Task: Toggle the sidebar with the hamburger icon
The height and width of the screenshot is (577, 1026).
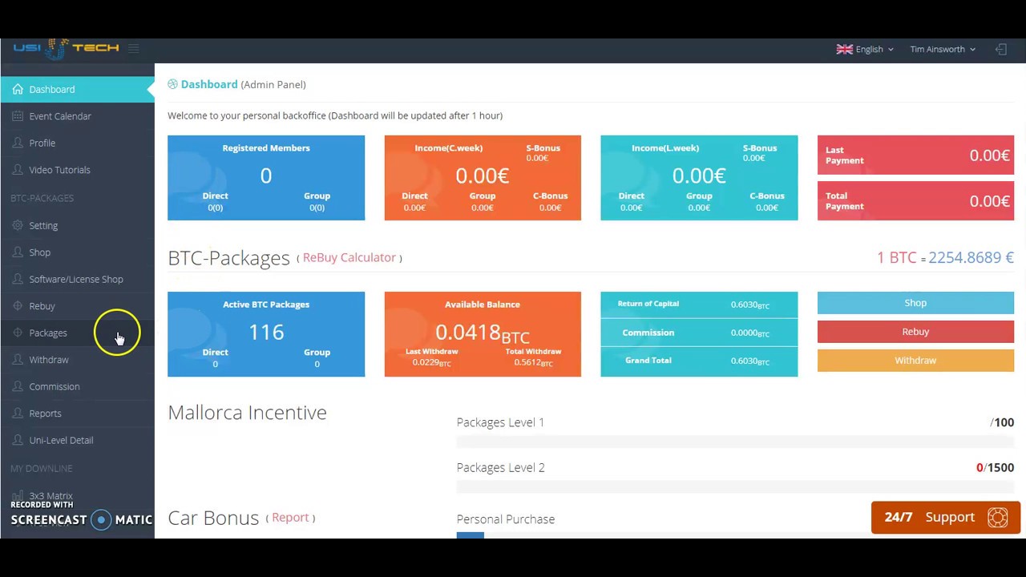Action: coord(133,49)
